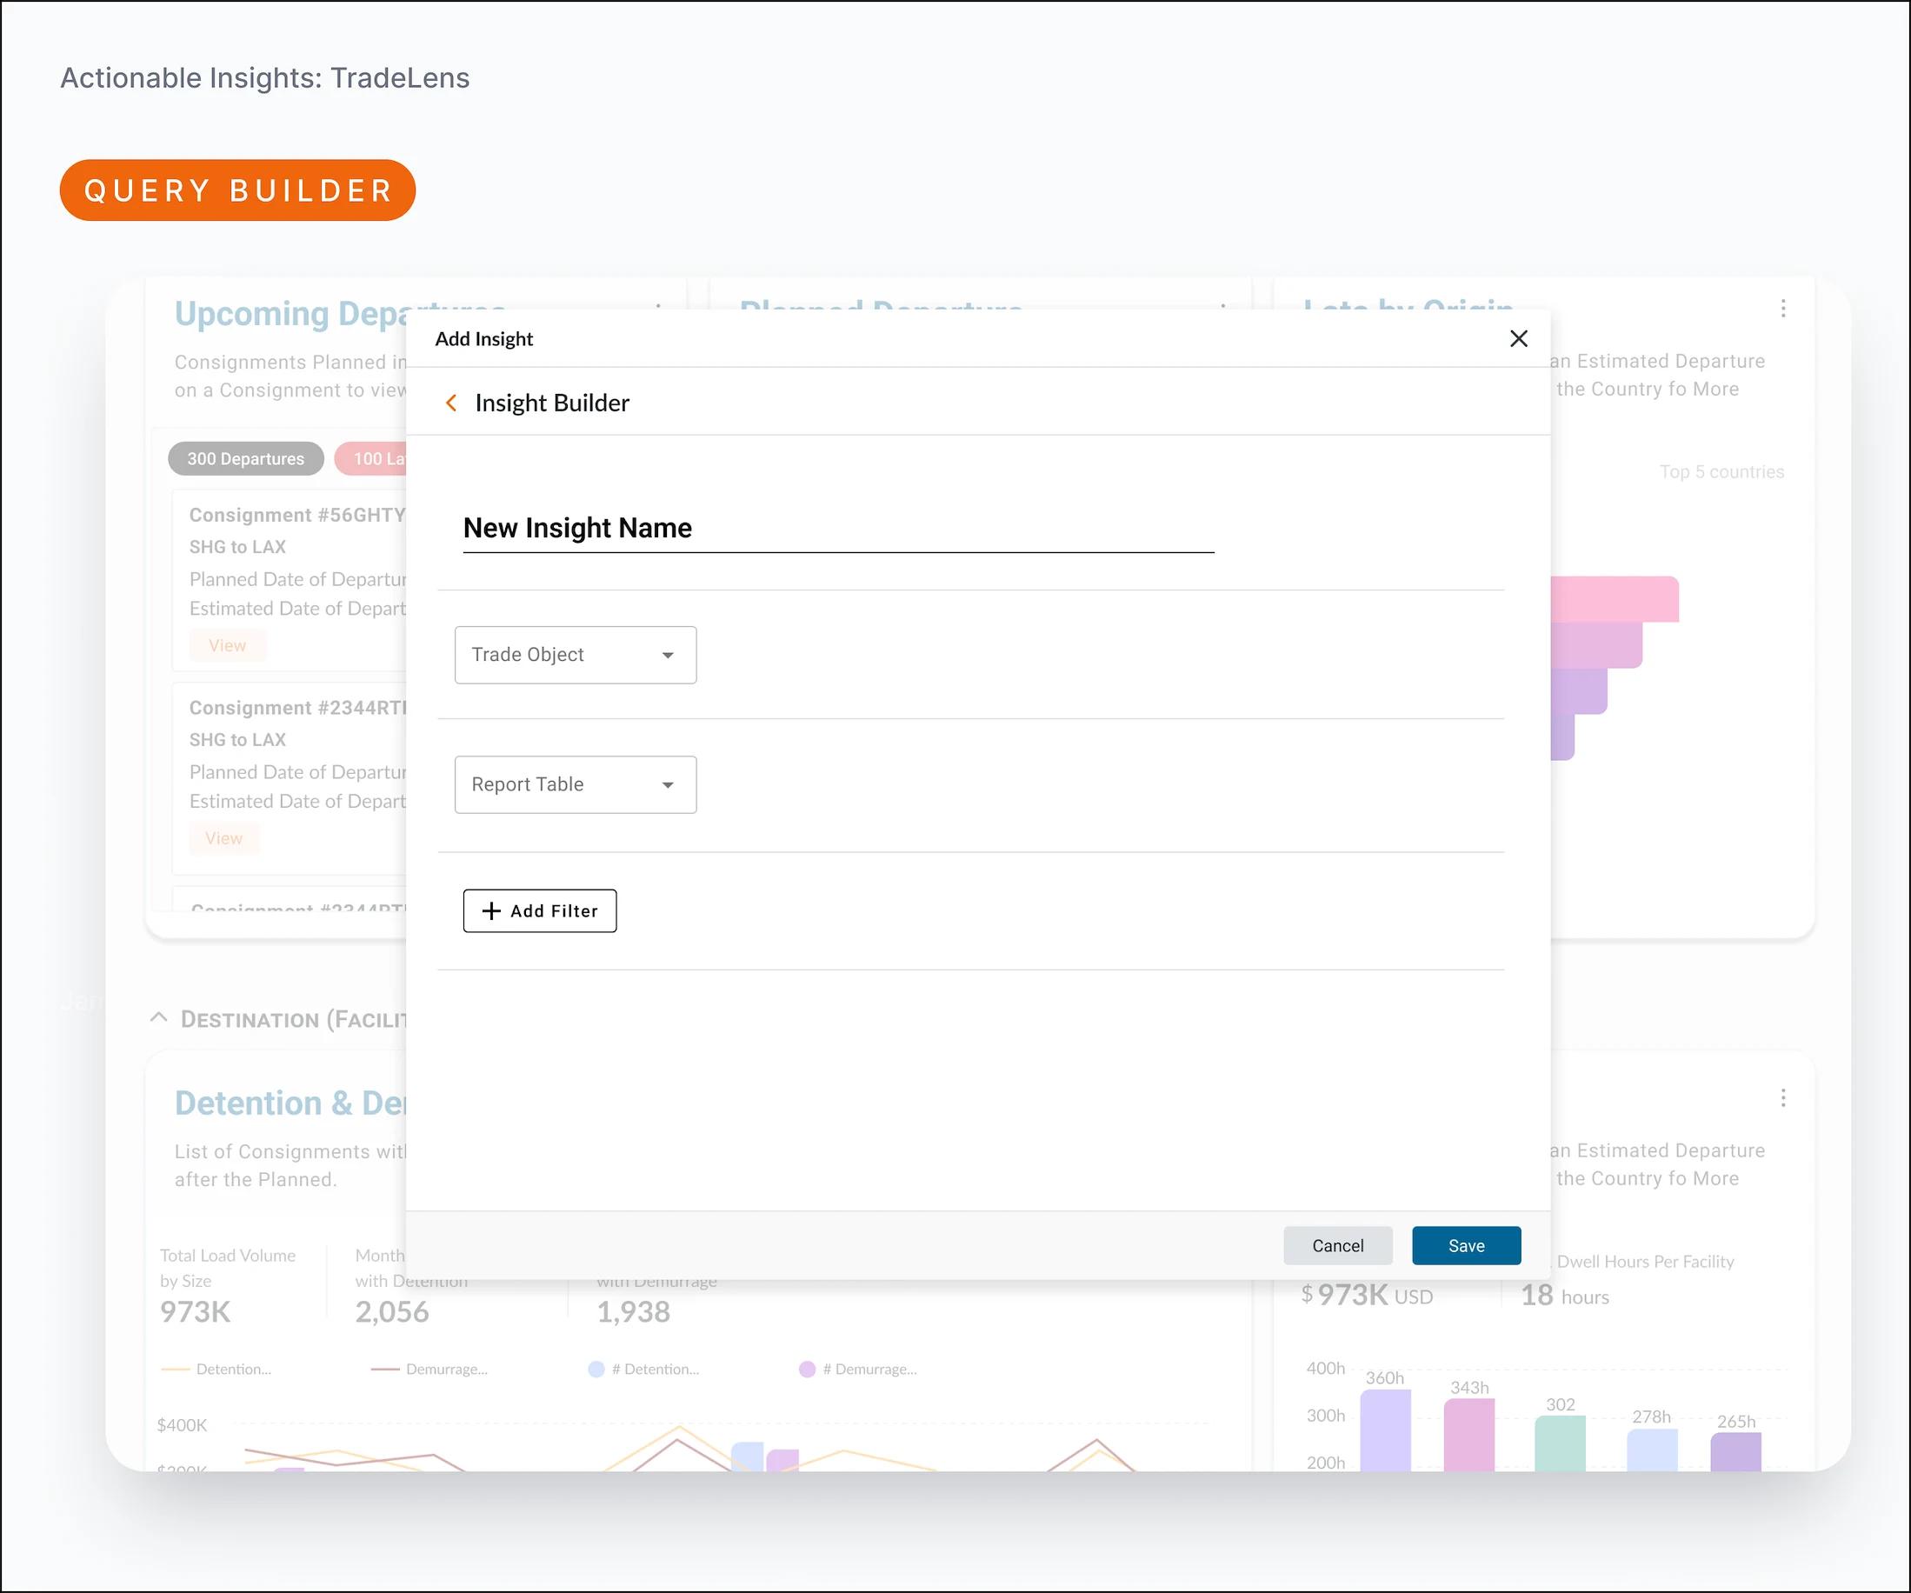The width and height of the screenshot is (1911, 1593).
Task: Click the 302 bar in the dwell chart
Action: point(1560,1443)
